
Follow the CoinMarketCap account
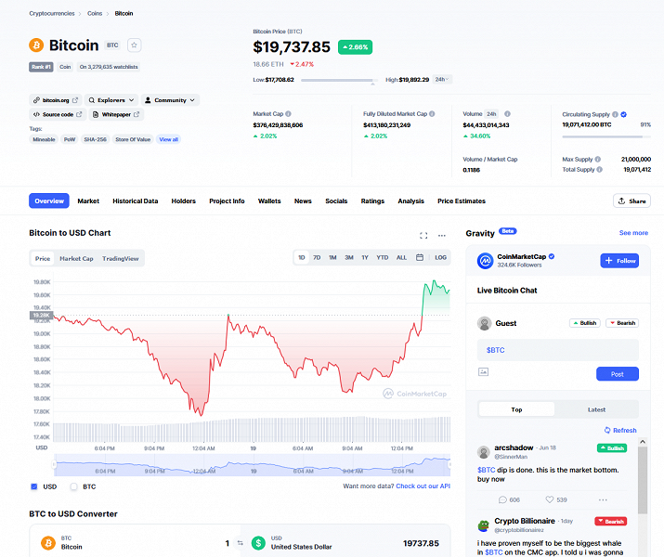pyautogui.click(x=618, y=261)
